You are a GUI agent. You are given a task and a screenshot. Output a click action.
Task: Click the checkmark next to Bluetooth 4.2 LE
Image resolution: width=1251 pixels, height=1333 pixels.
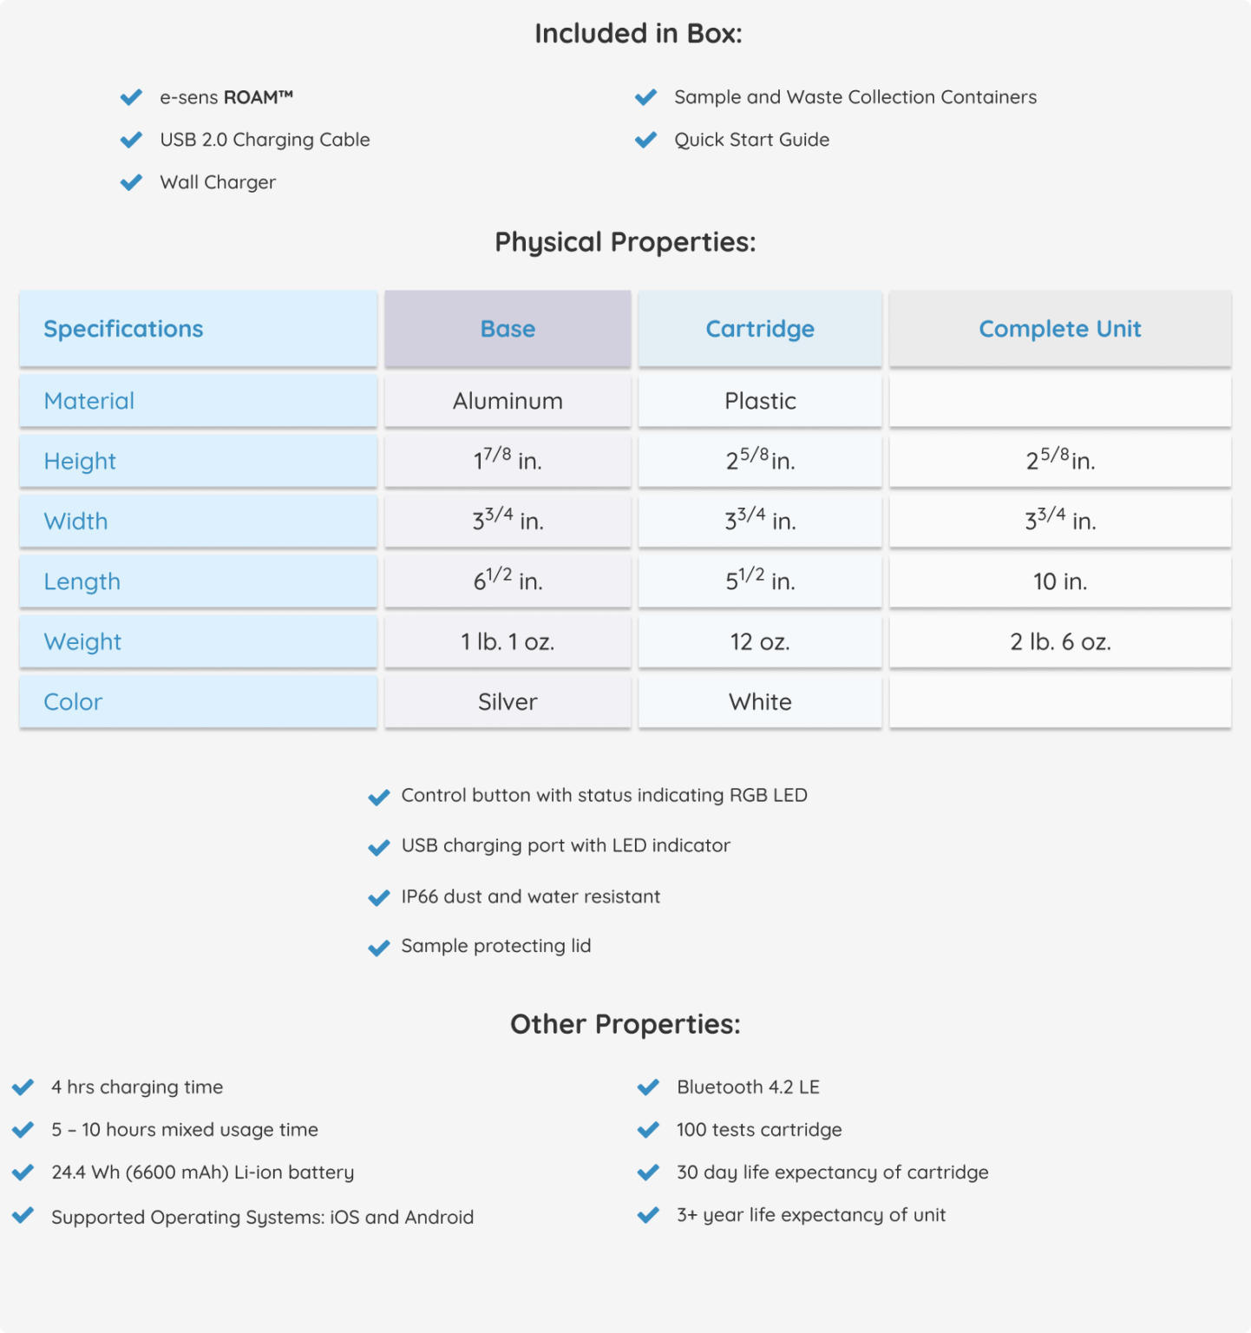click(x=648, y=1087)
